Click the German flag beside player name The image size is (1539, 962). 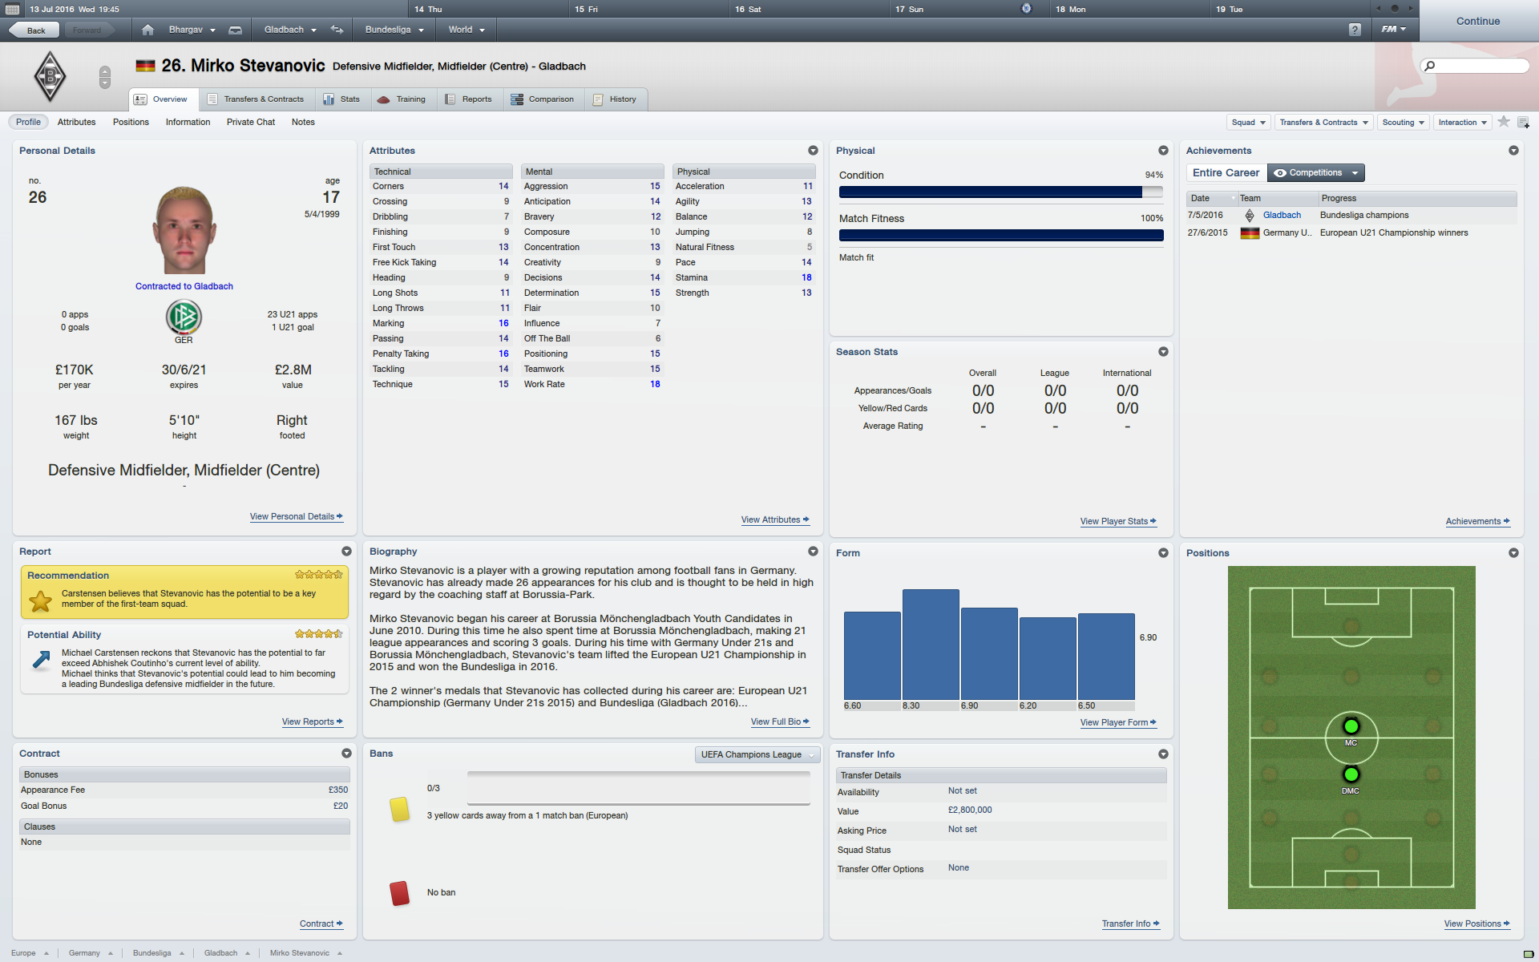(x=145, y=66)
